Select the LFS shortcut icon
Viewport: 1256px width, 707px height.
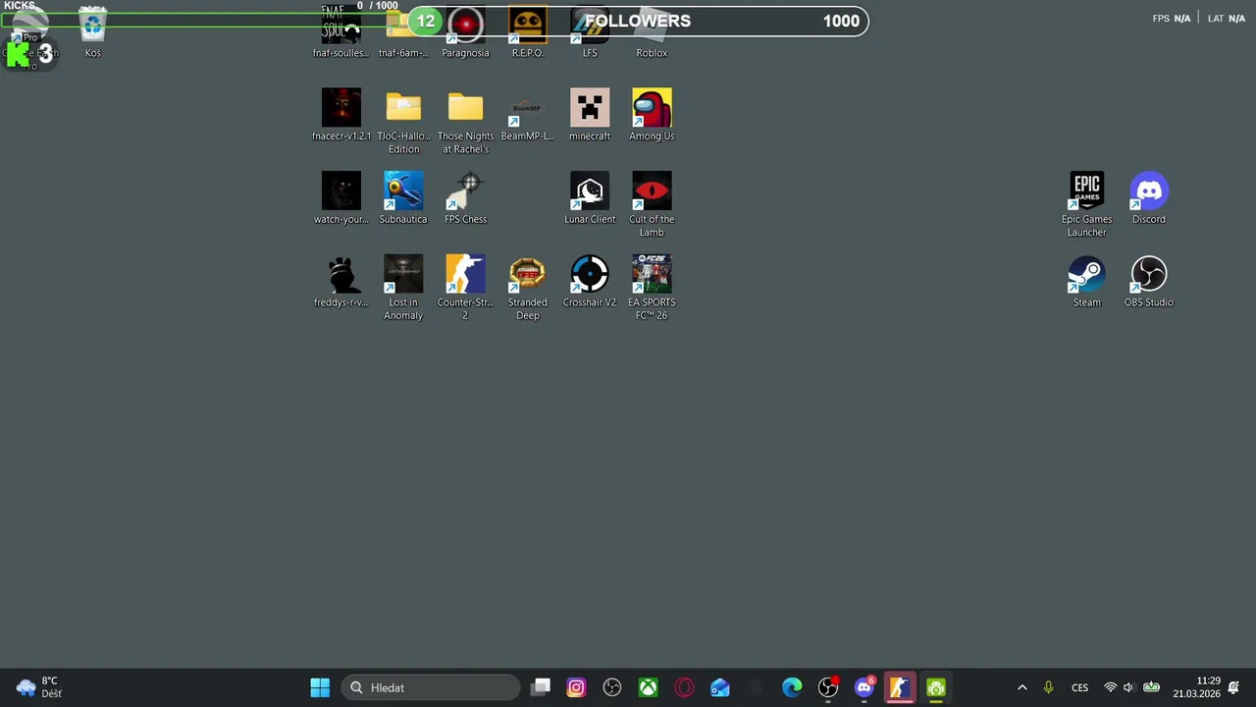(x=590, y=31)
